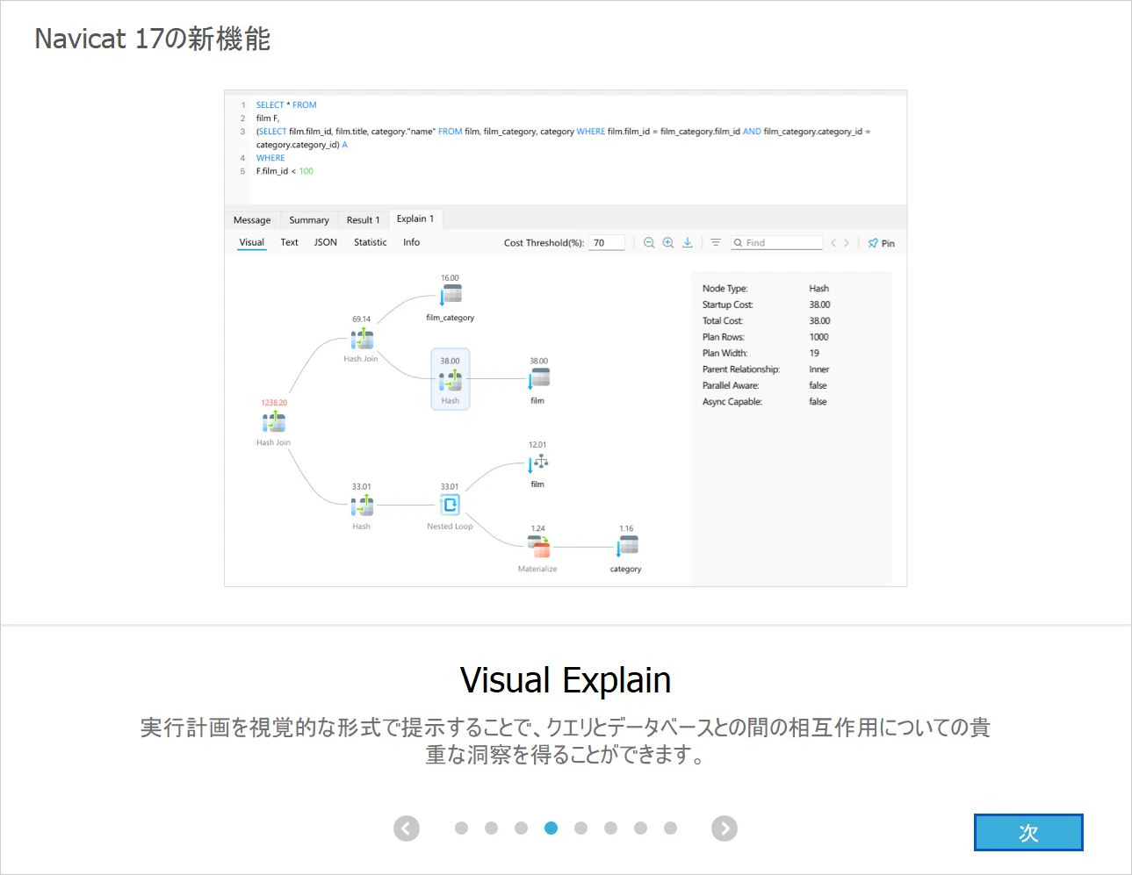Image resolution: width=1132 pixels, height=875 pixels.
Task: Click the Pin button
Action: (881, 243)
